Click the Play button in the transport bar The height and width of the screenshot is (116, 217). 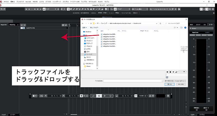click(105, 96)
